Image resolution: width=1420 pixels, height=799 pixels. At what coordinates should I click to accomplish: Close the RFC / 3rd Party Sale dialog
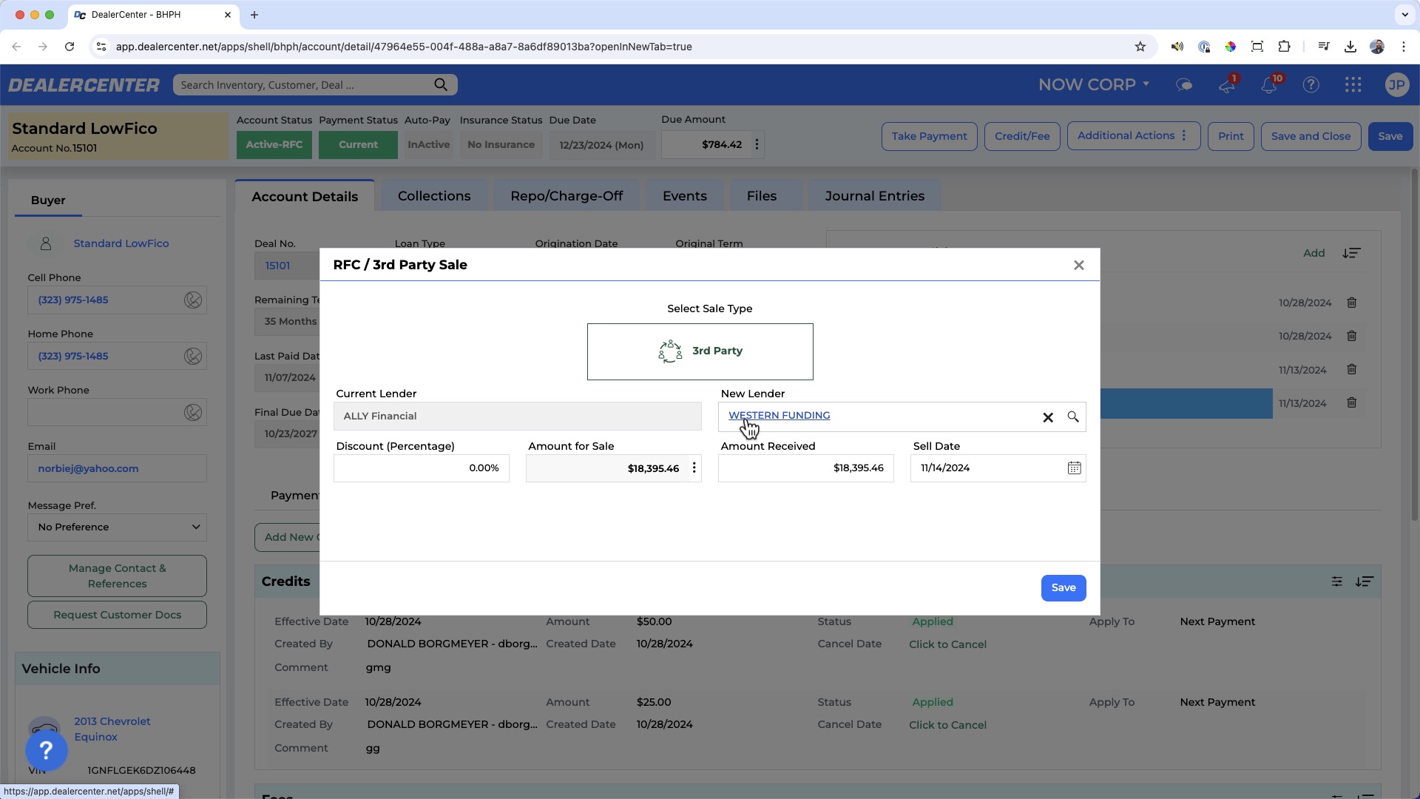pyautogui.click(x=1078, y=265)
